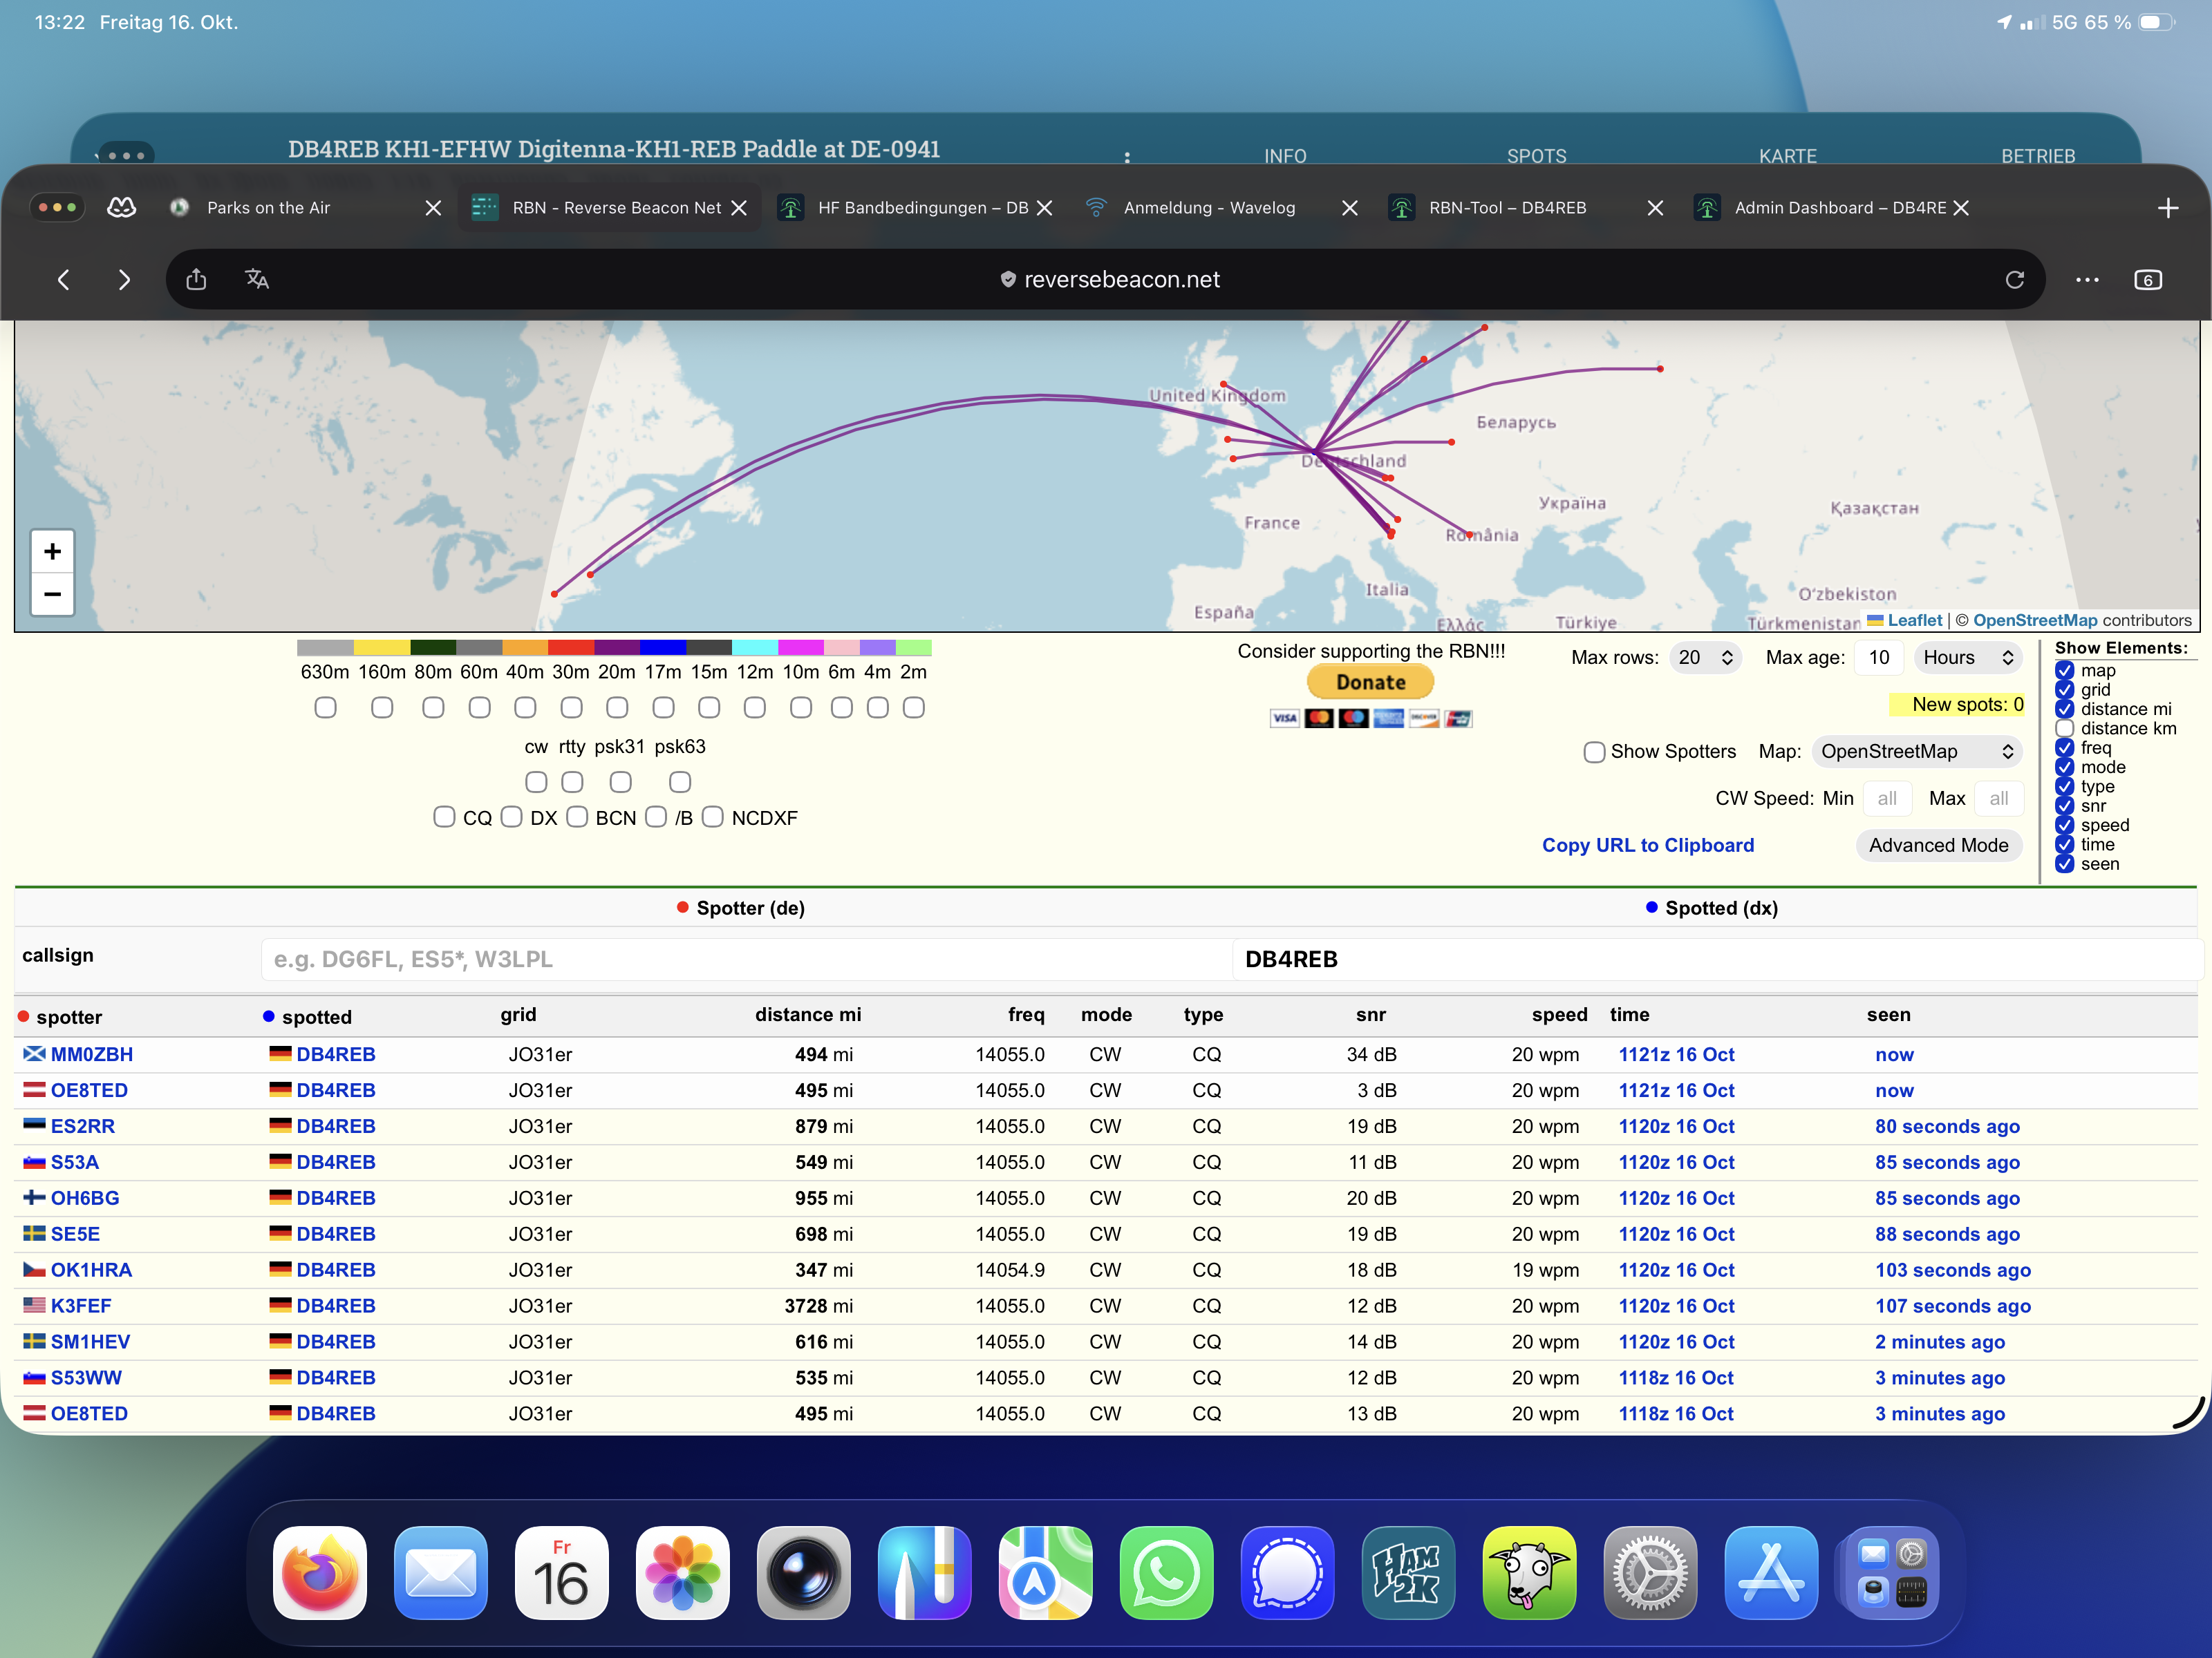Image resolution: width=2212 pixels, height=1658 pixels.
Task: Click the blue 17m band color swatch
Action: (x=663, y=647)
